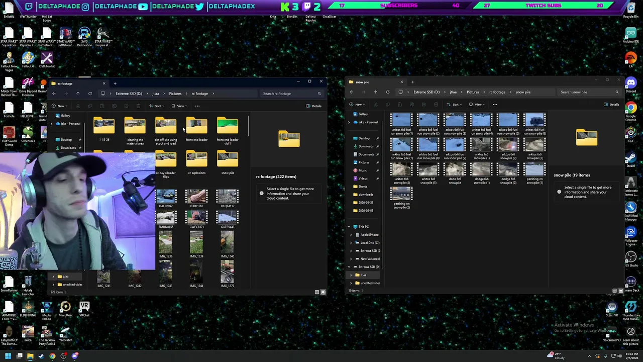Image resolution: width=643 pixels, height=362 pixels.
Task: Expand jtlaa folder node in snow pile sidebar
Action: click(x=351, y=275)
